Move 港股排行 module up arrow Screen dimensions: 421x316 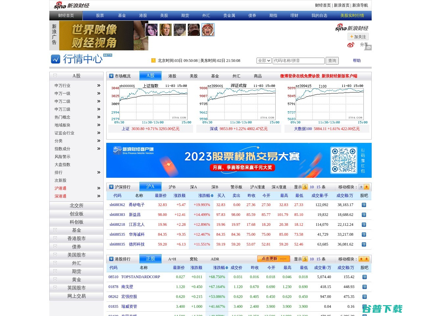[361, 259]
